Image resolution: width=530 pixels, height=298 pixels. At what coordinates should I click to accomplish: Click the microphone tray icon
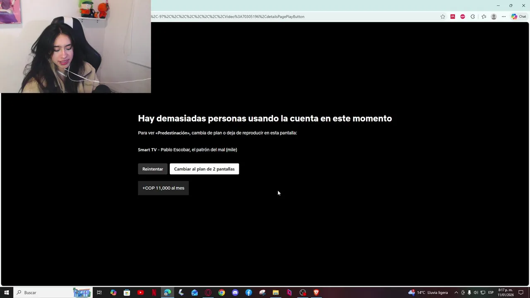click(x=469, y=293)
